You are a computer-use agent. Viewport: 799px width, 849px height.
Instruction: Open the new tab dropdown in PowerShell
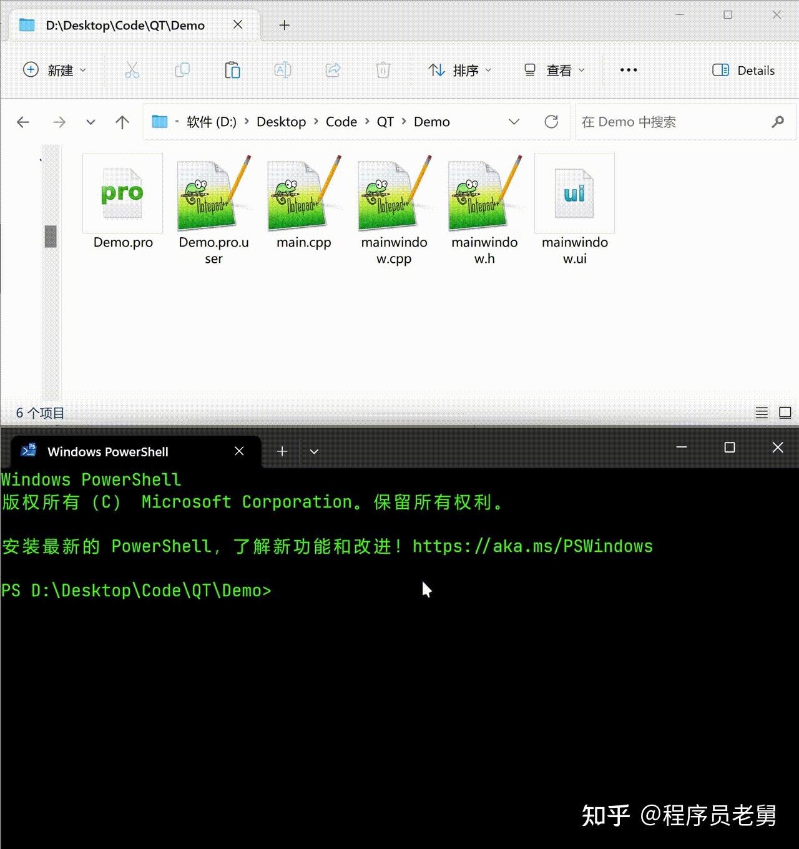[x=314, y=451]
